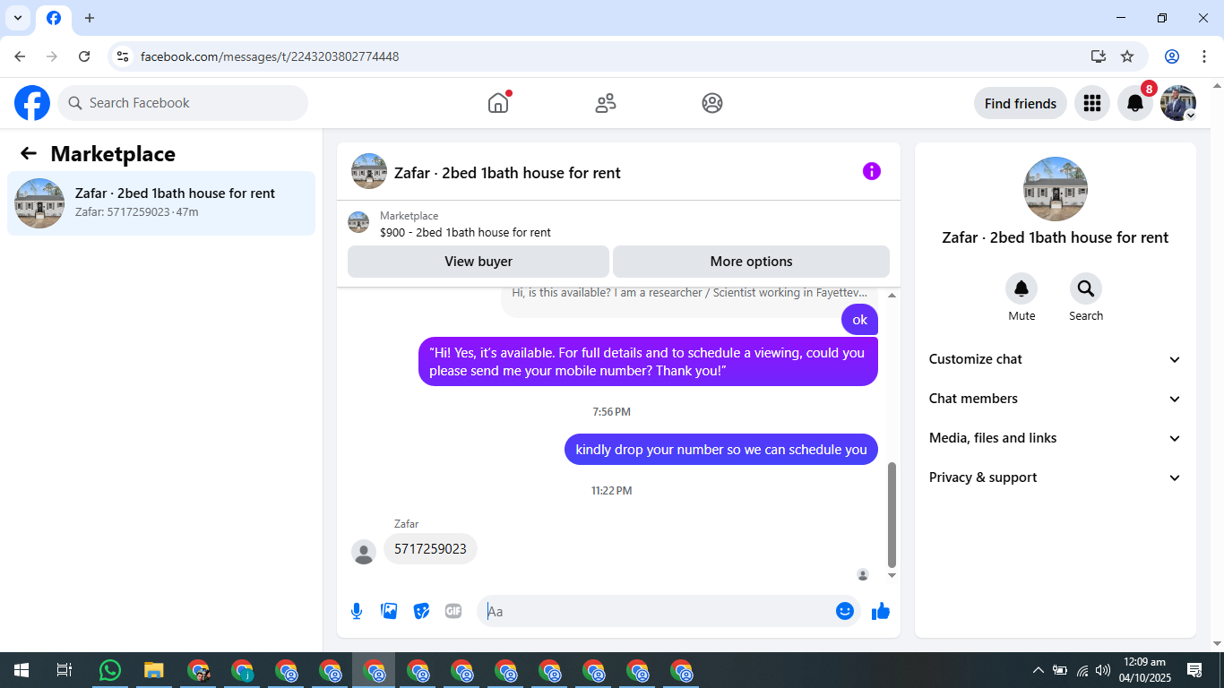Image resolution: width=1224 pixels, height=688 pixels.
Task: Bookmark this page with the star icon
Action: click(1127, 56)
